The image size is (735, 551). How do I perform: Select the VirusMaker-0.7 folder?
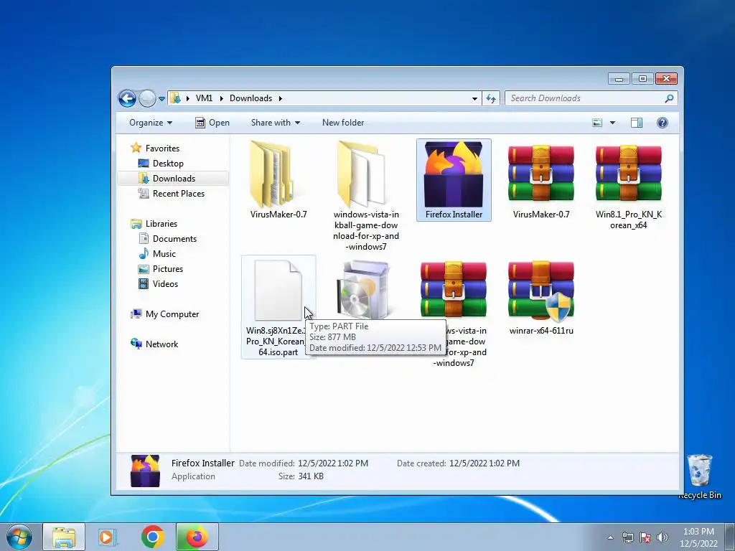click(278, 180)
